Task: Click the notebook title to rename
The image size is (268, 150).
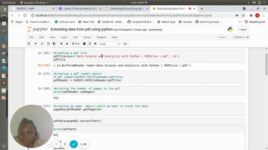Action: [82, 29]
